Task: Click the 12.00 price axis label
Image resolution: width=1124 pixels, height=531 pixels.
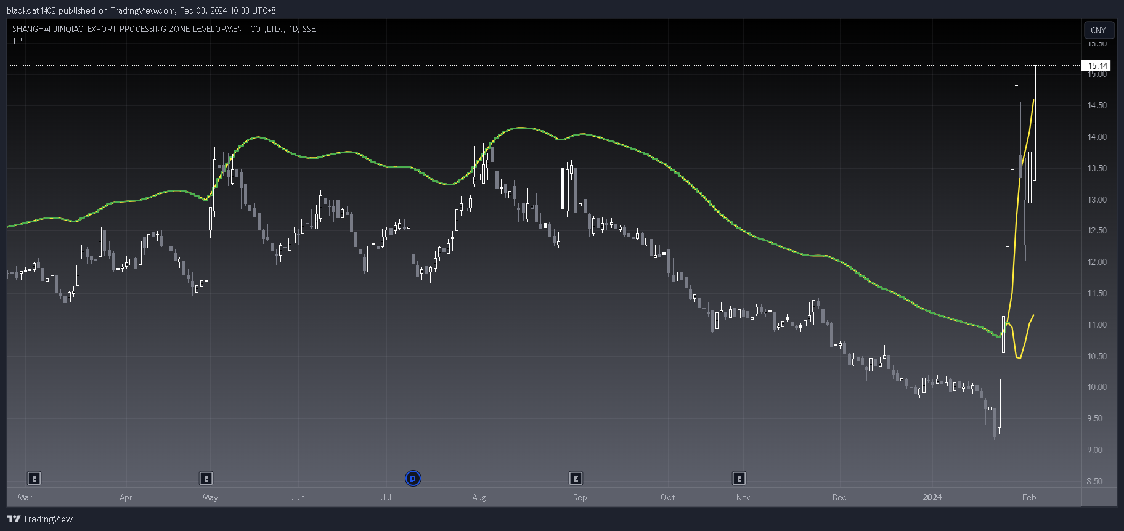Action: (x=1097, y=262)
